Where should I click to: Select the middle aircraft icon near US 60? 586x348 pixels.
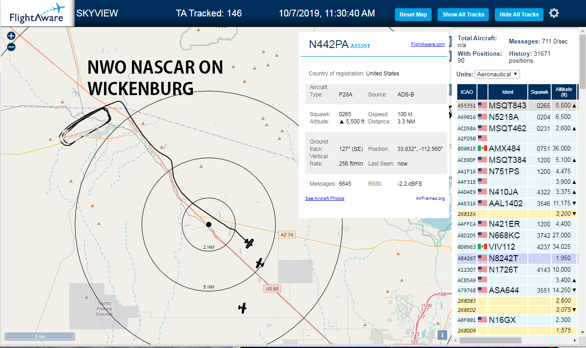(x=260, y=263)
